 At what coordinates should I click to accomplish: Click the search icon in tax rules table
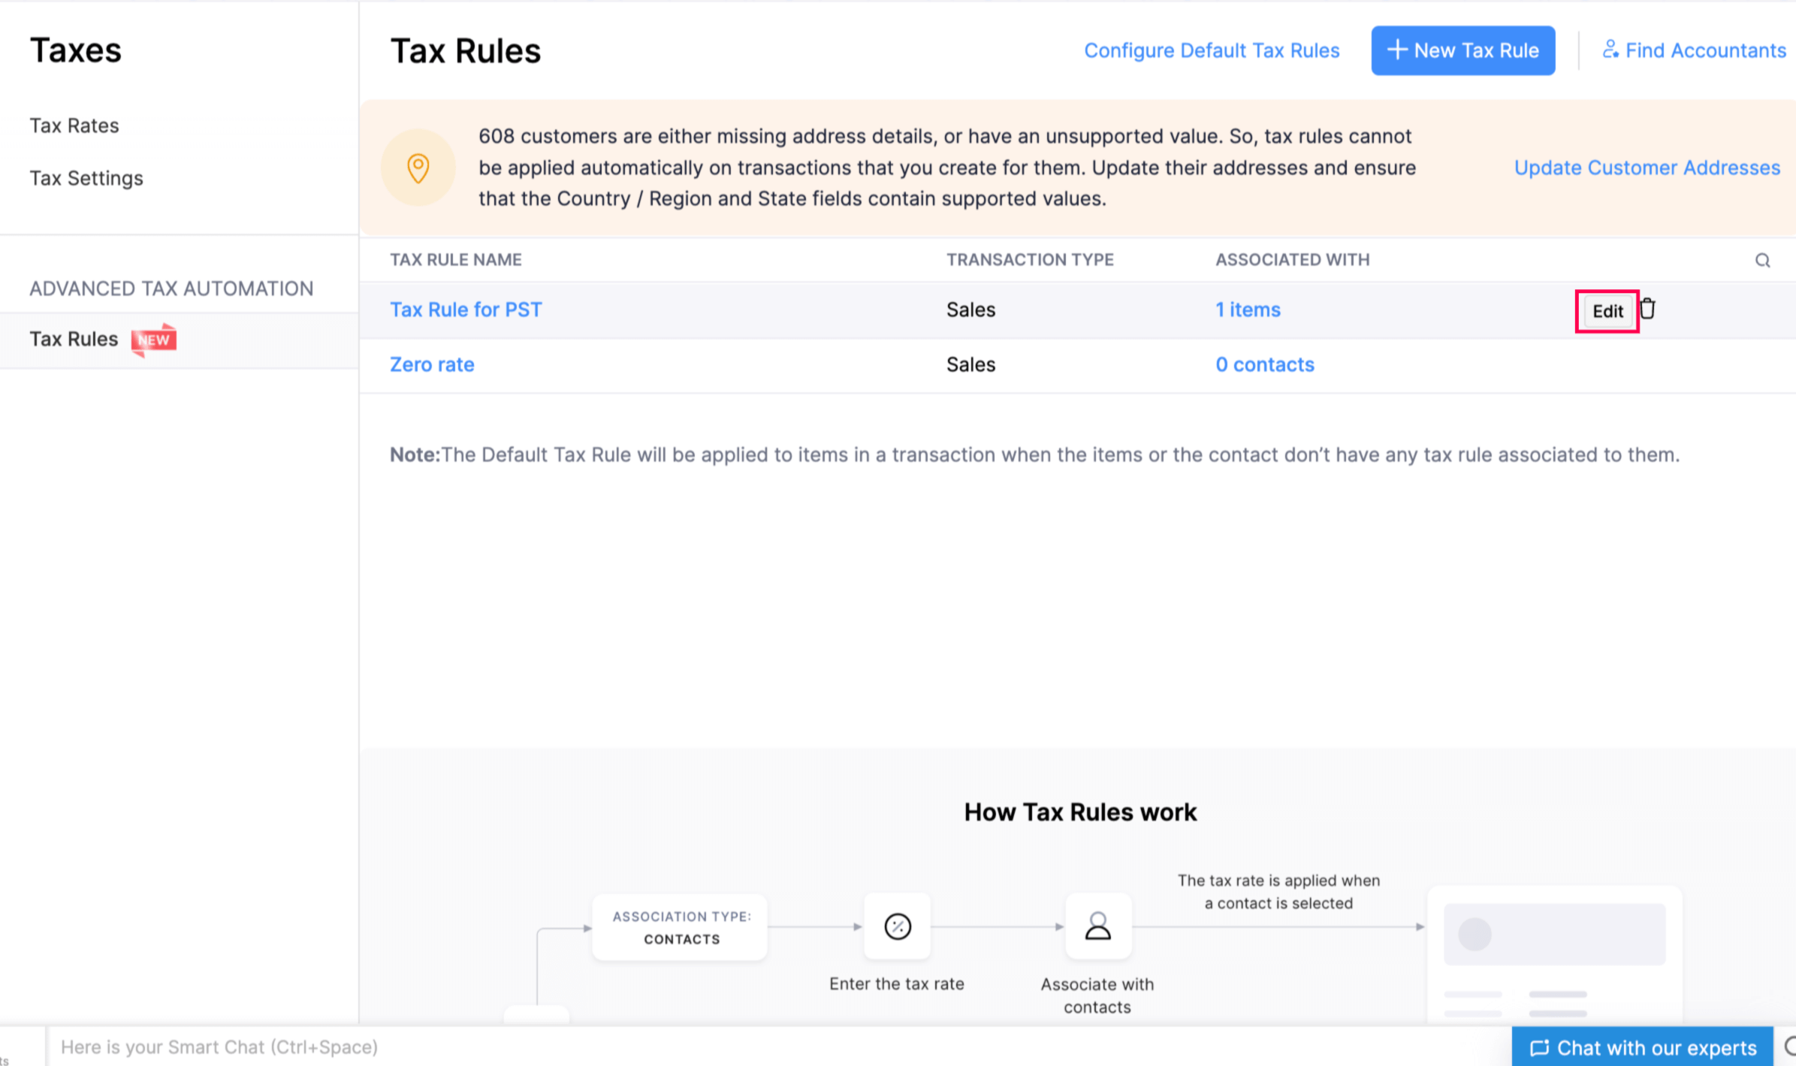pos(1763,260)
